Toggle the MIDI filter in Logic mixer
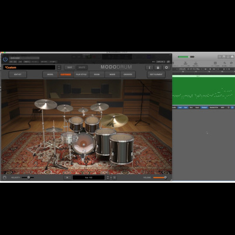The width and height of the screenshot is (235, 235). click(x=223, y=108)
